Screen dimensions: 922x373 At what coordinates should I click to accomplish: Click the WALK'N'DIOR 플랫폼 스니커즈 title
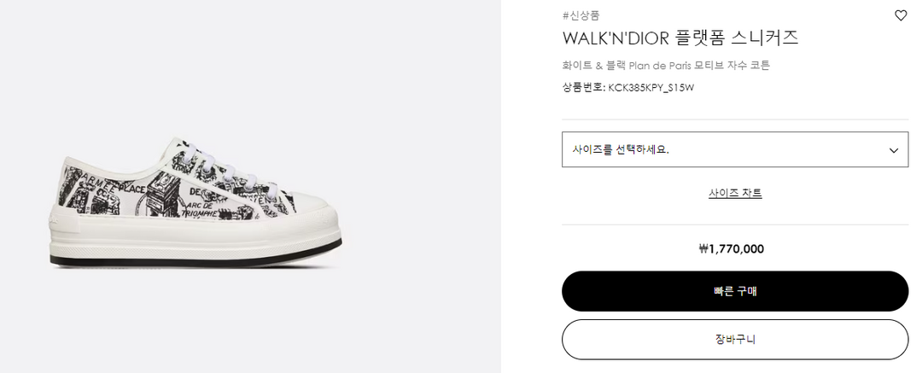coord(680,38)
